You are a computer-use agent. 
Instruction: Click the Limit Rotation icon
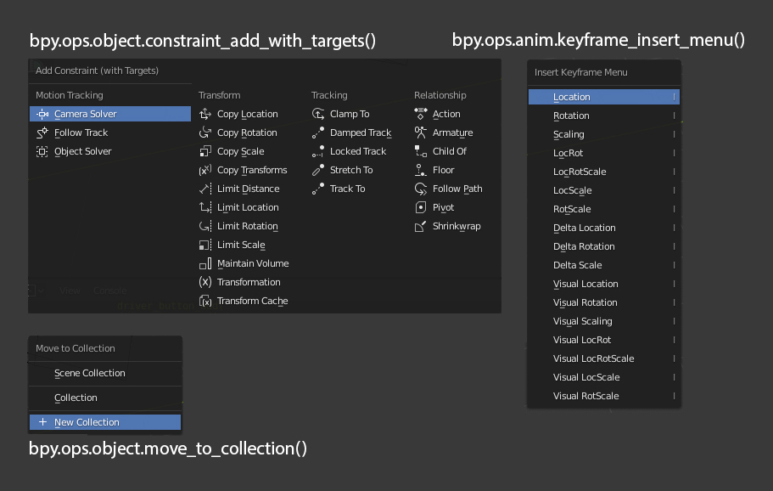pyautogui.click(x=205, y=227)
